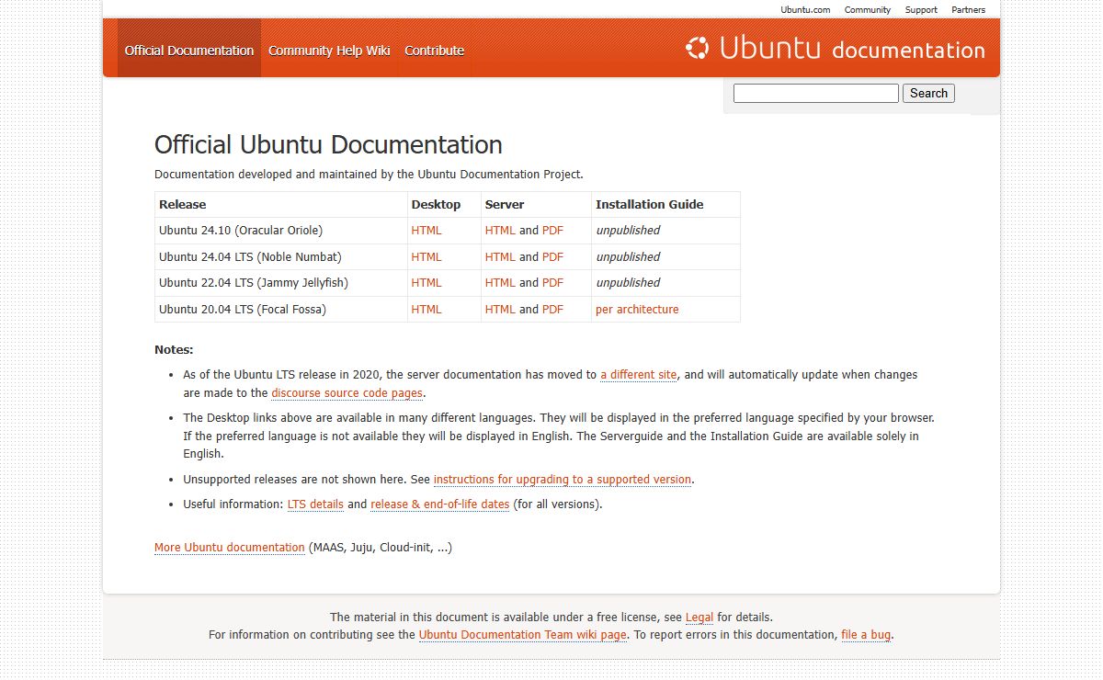Open release & end-of-life dates link
The image size is (1103, 680).
tap(439, 504)
